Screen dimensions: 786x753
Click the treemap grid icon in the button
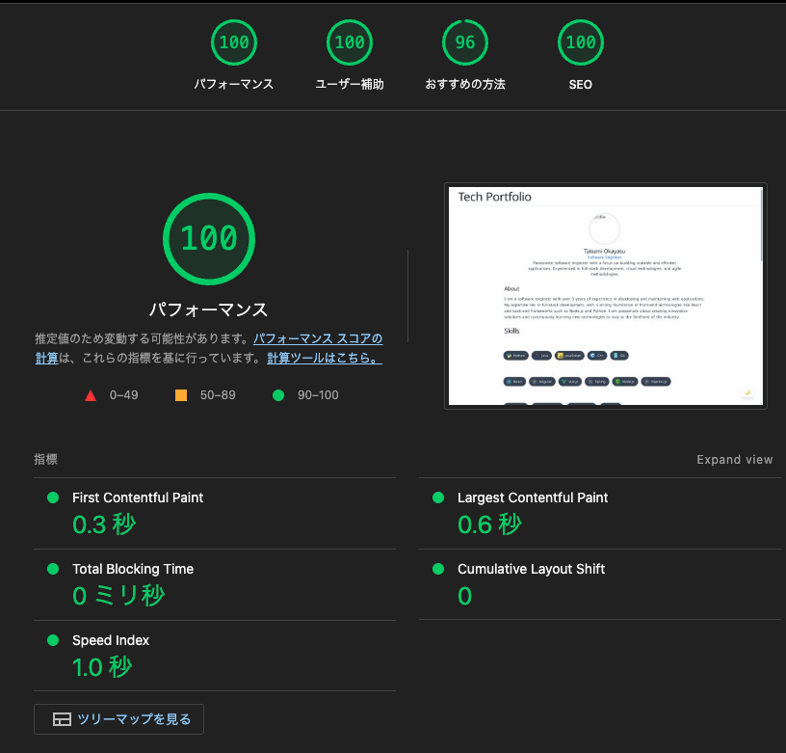62,719
